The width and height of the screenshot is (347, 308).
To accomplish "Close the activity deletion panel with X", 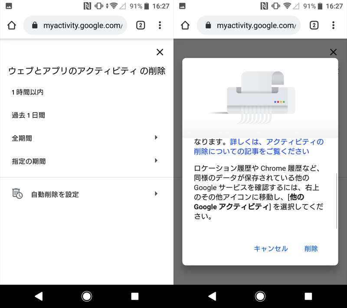I will (160, 52).
